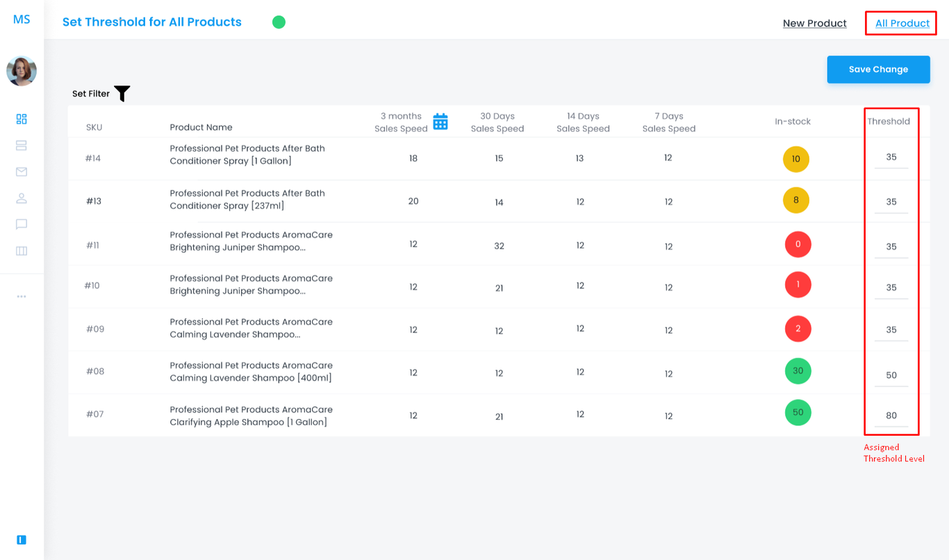This screenshot has width=949, height=560.
Task: Click red in-stock badge showing 0
Action: pyautogui.click(x=798, y=245)
